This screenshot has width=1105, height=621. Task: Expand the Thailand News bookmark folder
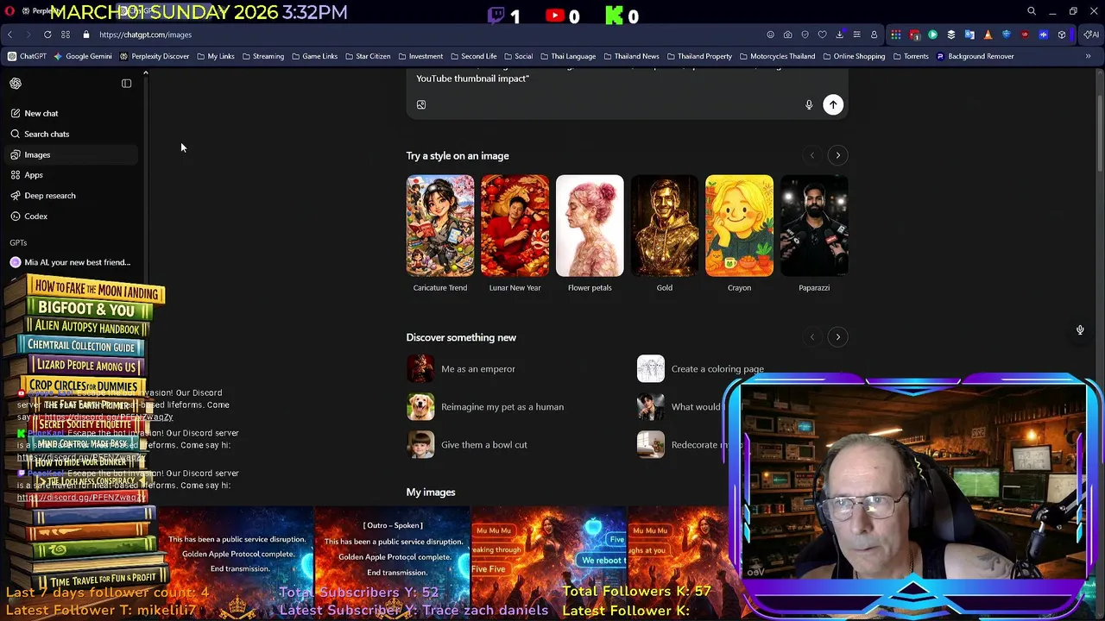tap(631, 56)
